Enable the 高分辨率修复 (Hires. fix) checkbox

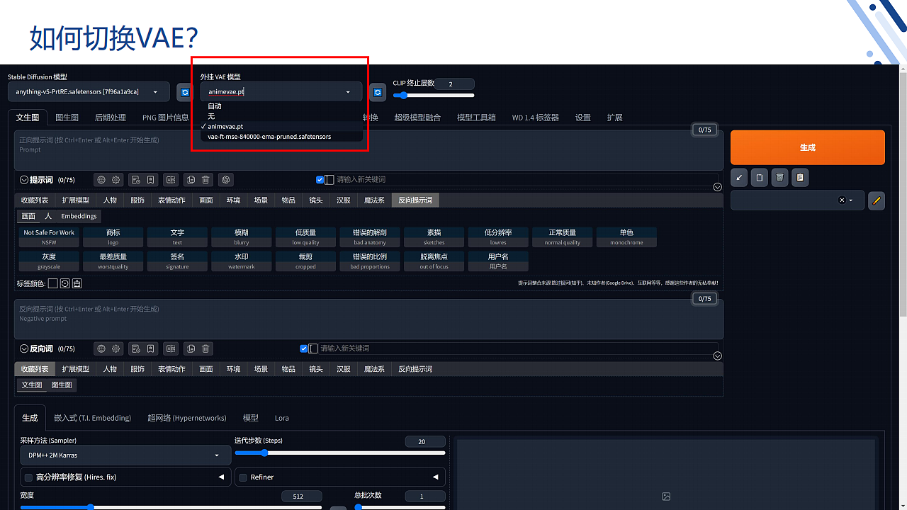click(x=29, y=477)
